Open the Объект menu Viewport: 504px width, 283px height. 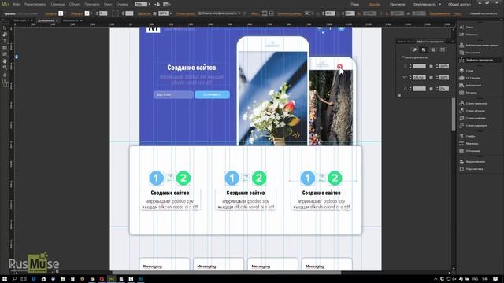pos(75,5)
